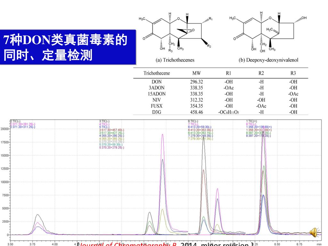
Task: Click legend entry '2:371.20>281.25(-)'
Action: tap(23, 124)
